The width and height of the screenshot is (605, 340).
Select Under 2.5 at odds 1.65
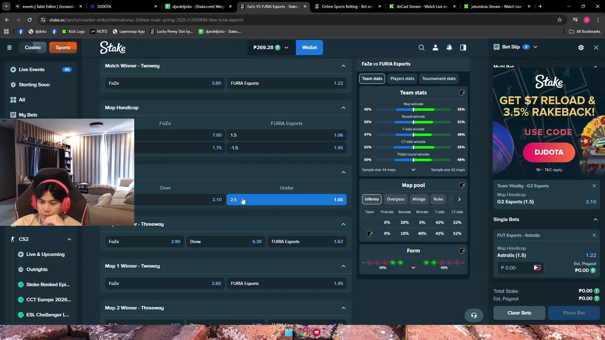pyautogui.click(x=286, y=200)
